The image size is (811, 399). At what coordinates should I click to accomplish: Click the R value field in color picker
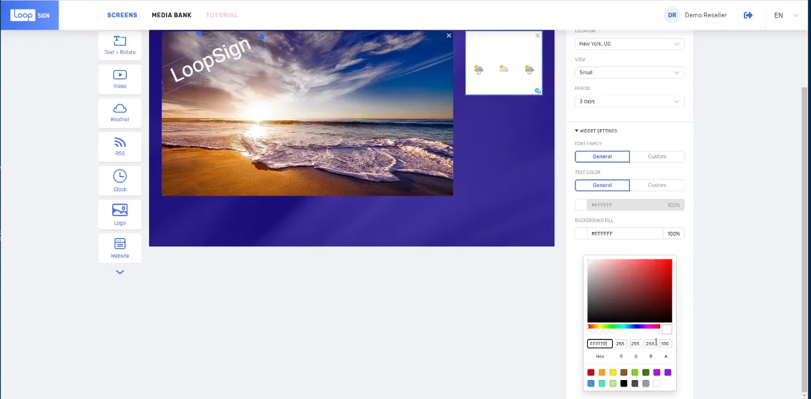tap(620, 344)
